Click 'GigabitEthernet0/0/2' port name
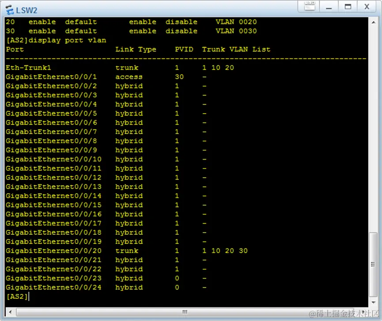382x321 pixels. 51,86
